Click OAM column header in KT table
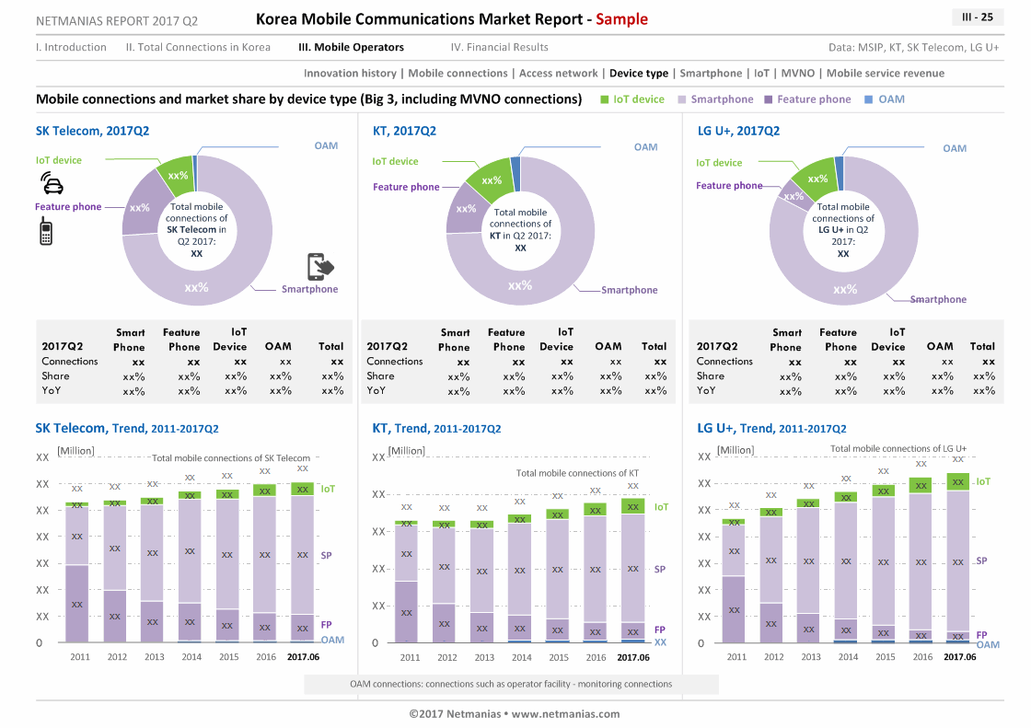 tap(608, 346)
